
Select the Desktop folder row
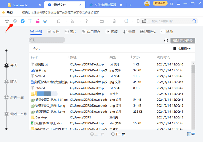point(110,117)
